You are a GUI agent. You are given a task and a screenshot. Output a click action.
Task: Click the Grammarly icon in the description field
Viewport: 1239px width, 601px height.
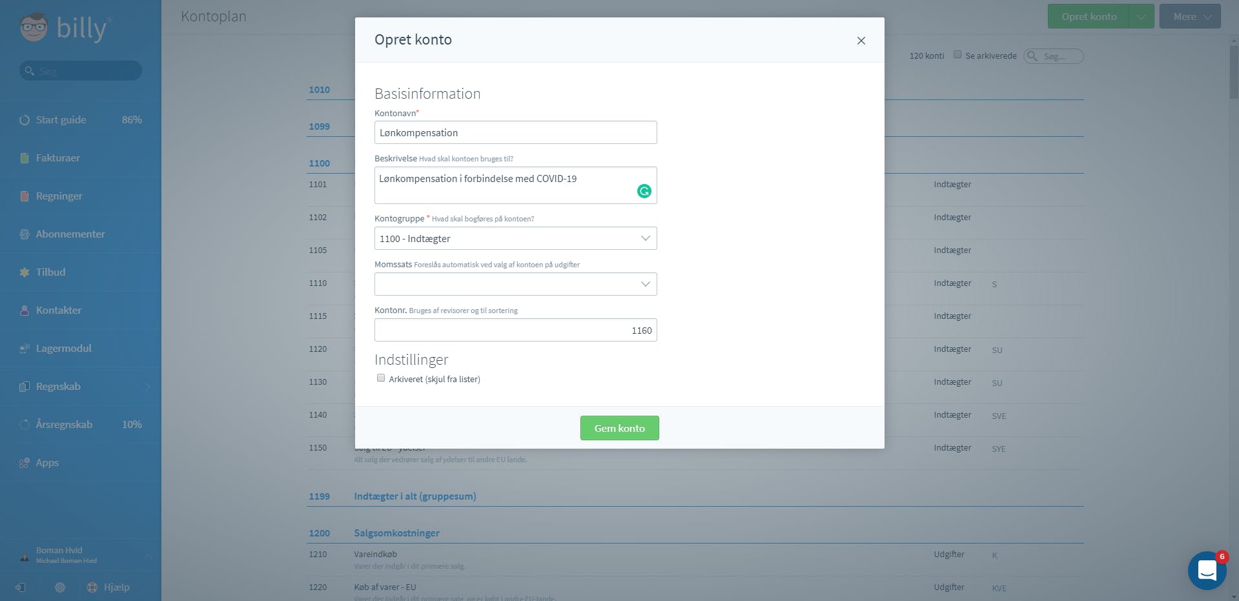[x=644, y=191]
